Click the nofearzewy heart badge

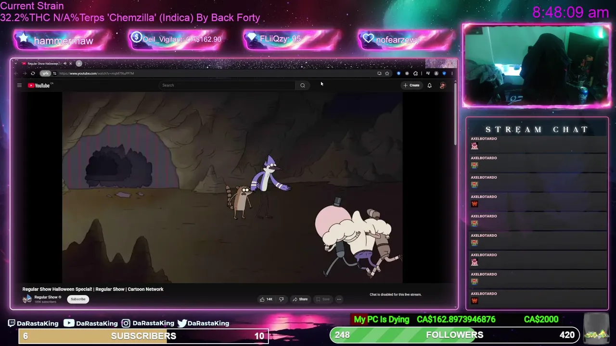pyautogui.click(x=406, y=39)
